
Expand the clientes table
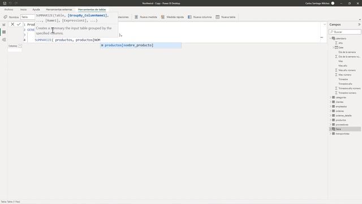click(330, 102)
